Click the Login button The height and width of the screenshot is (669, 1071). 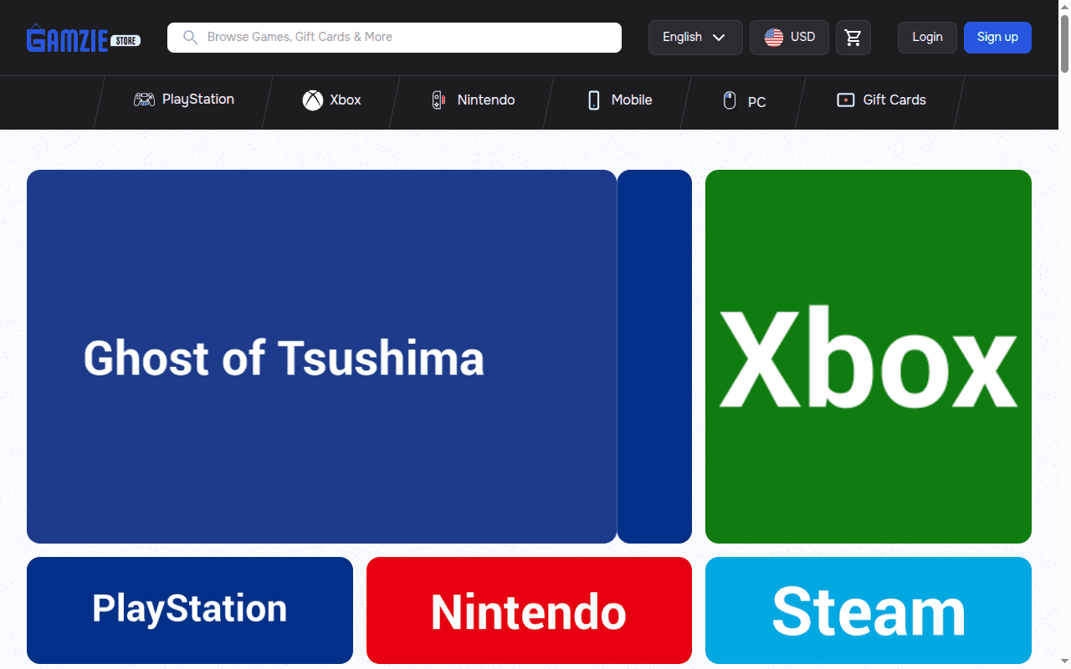tap(927, 38)
